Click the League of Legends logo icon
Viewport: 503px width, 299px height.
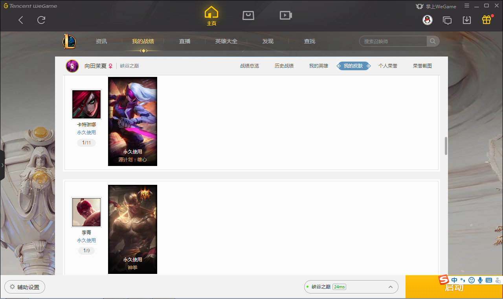point(69,41)
